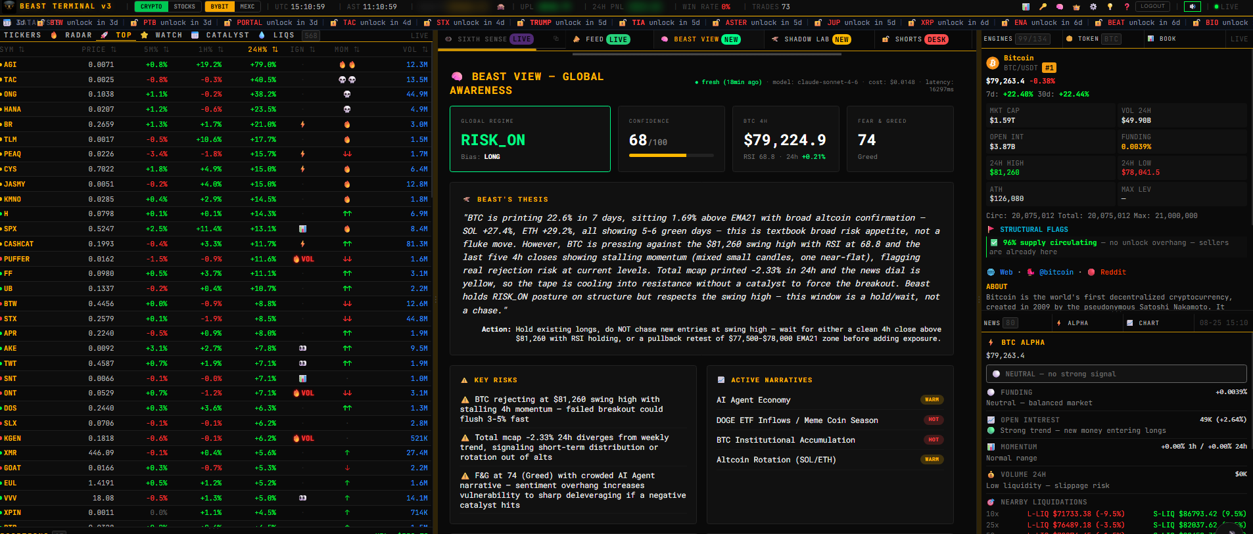Image resolution: width=1253 pixels, height=534 pixels.
Task: Click the red down-arrows icon in PEAQ row
Action: click(x=347, y=154)
